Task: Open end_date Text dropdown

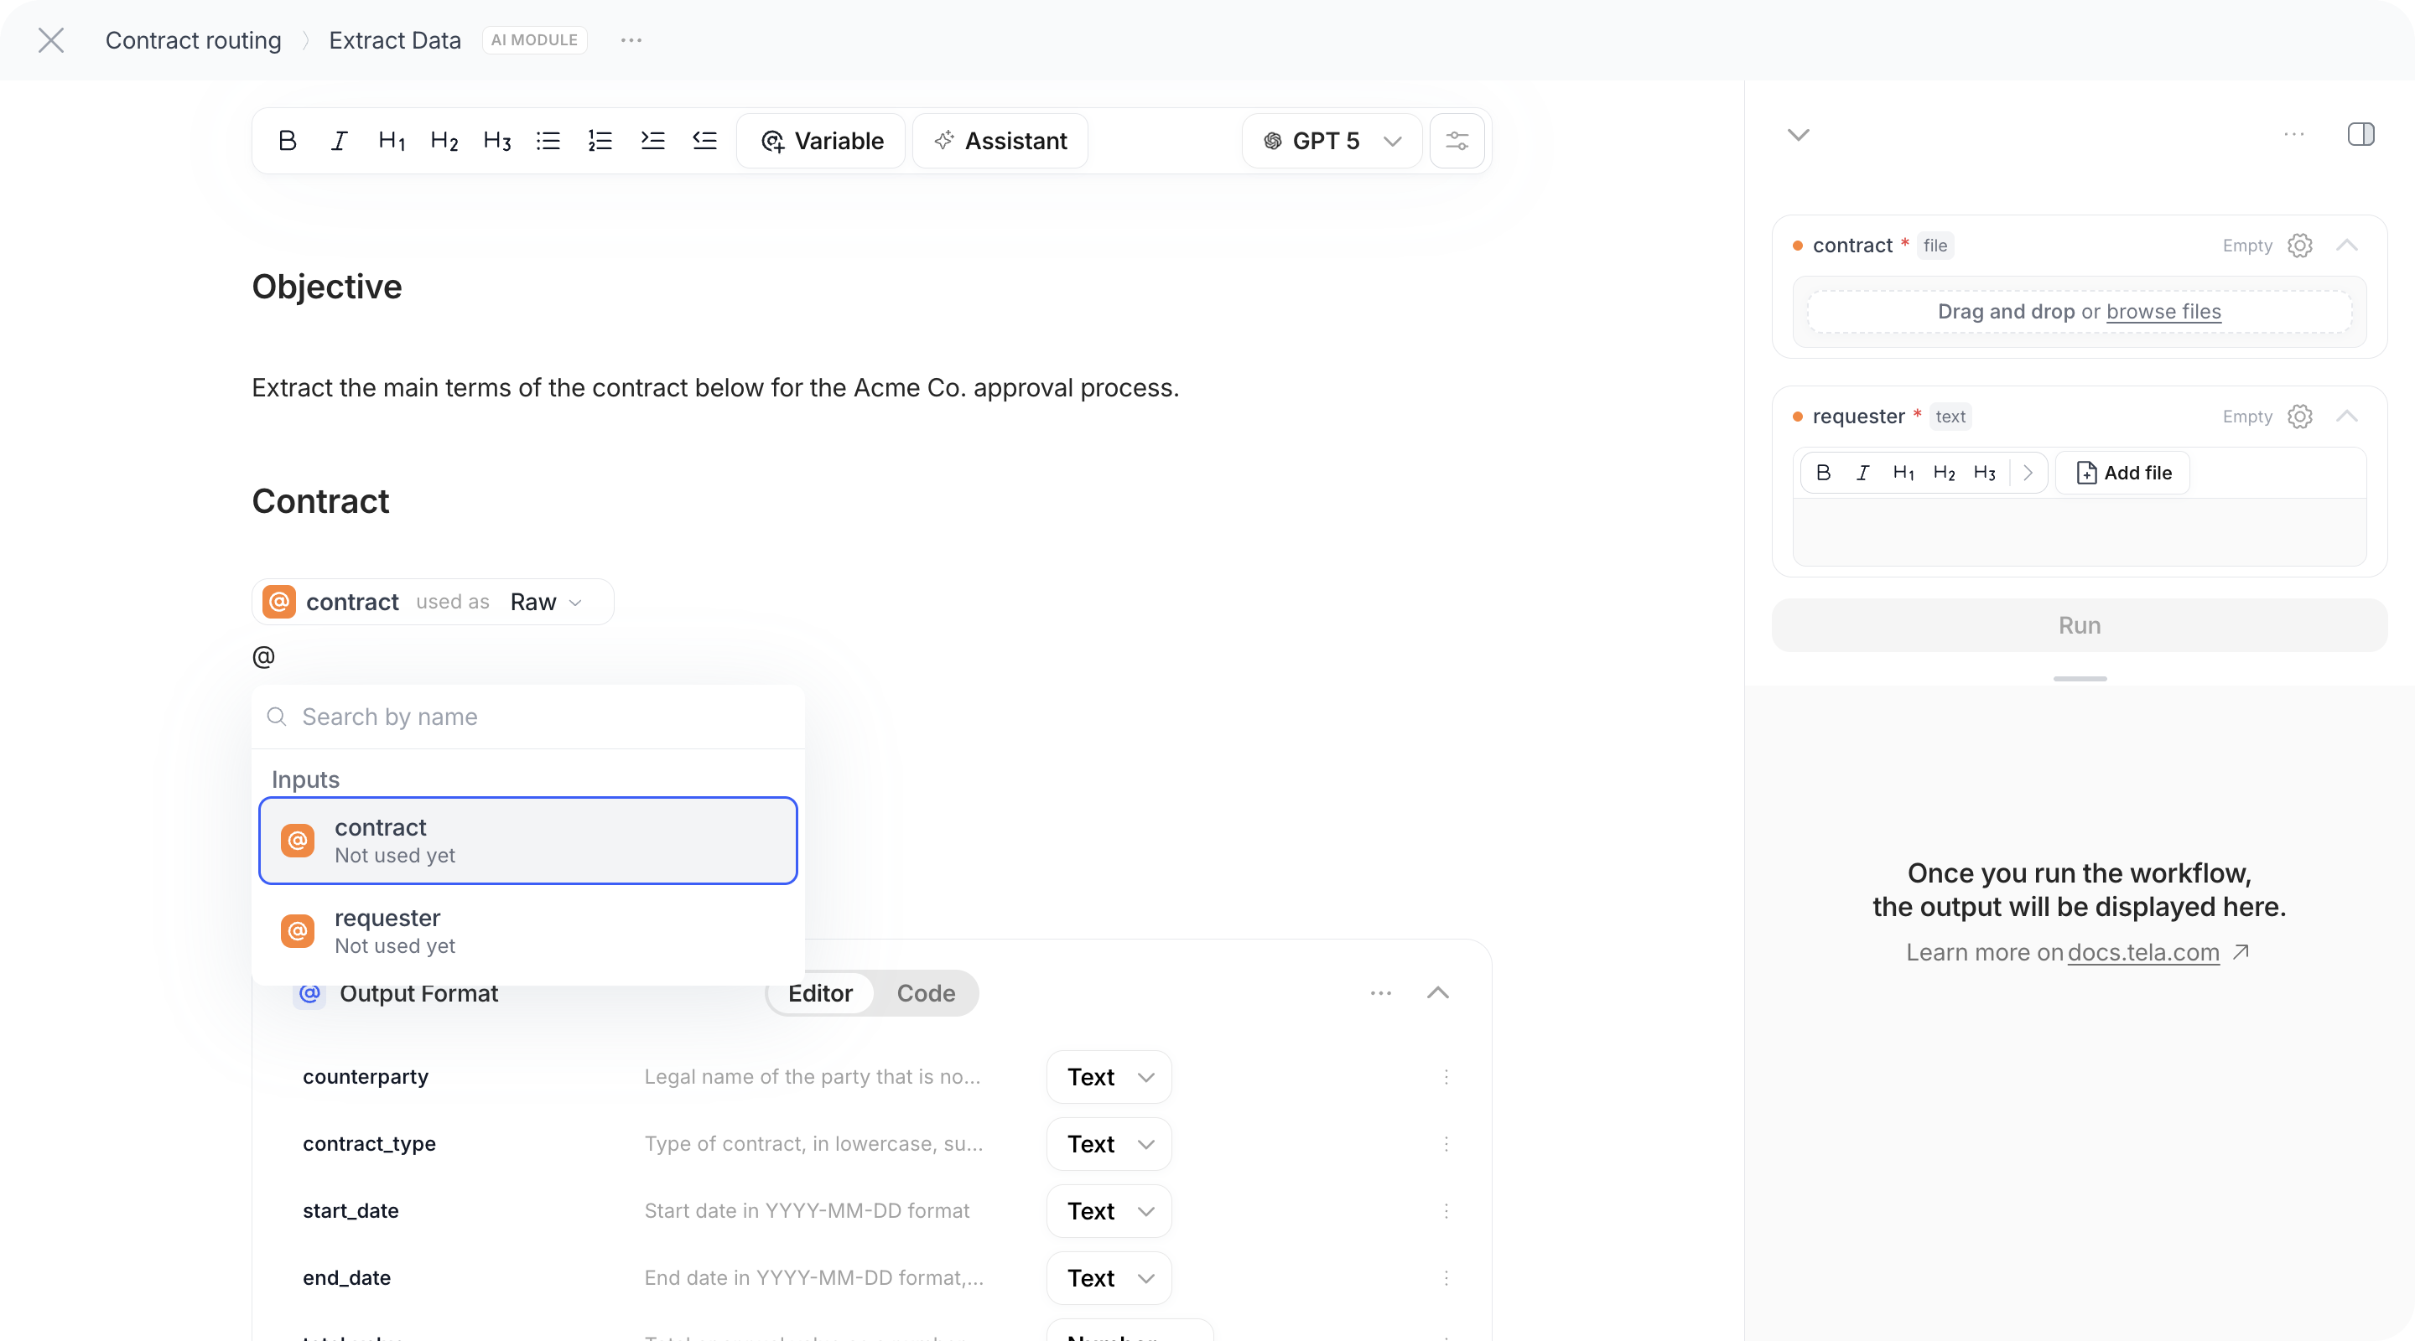Action: point(1109,1277)
